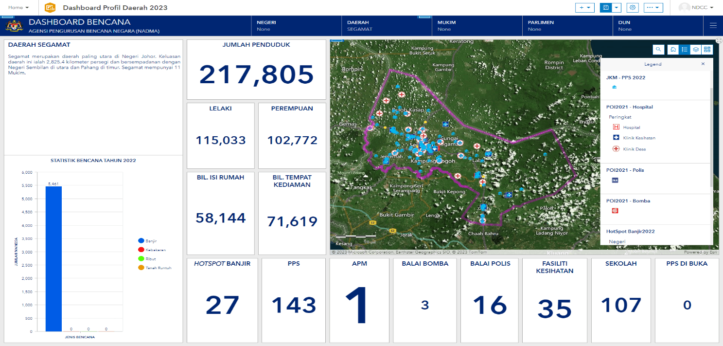The width and height of the screenshot is (723, 346).
Task: Open the basemap gallery grid icon
Action: point(707,50)
